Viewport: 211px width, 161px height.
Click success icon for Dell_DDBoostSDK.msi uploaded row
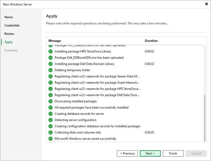click(50, 58)
